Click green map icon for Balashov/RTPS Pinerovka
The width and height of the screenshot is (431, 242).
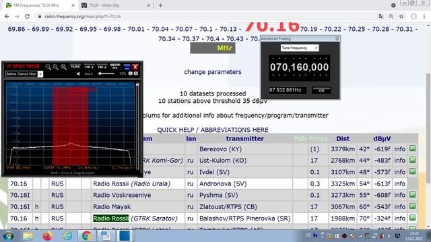[412, 218]
